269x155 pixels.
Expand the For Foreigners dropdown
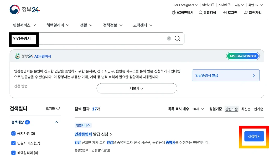click(185, 5)
